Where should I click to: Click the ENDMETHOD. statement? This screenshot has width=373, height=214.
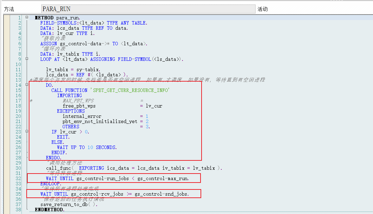click(50, 210)
